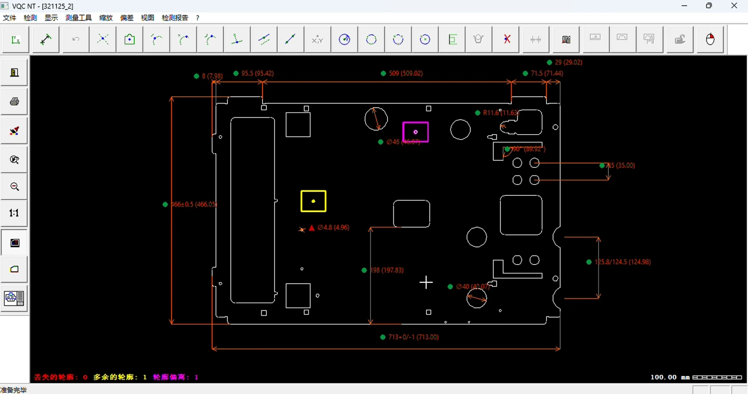Click the ∅4.8 (4.96) out-of-tolerance label
This screenshot has height=394, width=748.
pos(333,228)
